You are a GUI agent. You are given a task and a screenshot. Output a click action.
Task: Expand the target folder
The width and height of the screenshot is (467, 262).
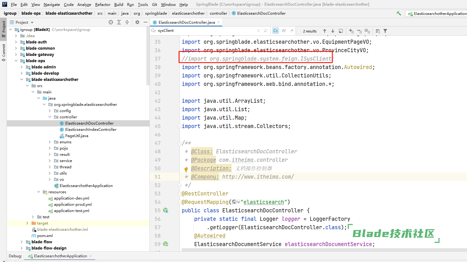(x=27, y=223)
